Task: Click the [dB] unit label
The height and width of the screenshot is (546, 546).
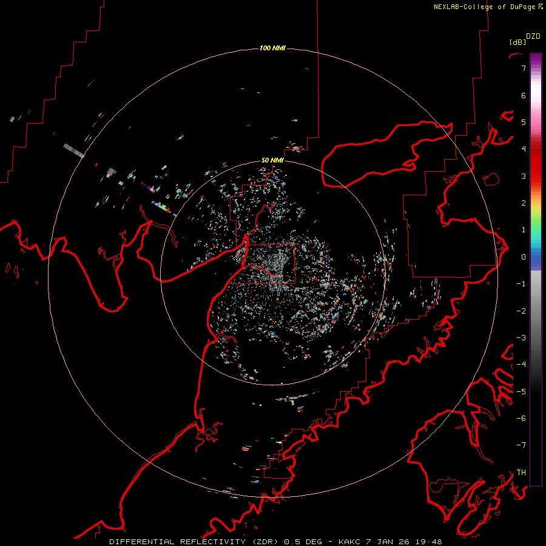Action: [517, 42]
